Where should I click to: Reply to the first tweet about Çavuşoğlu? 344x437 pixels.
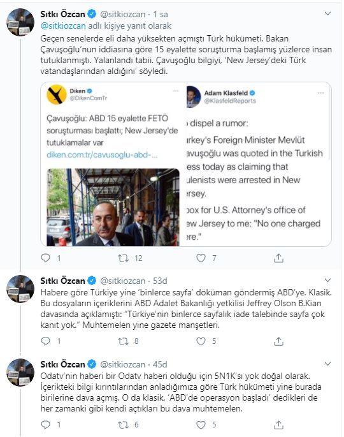click(45, 258)
